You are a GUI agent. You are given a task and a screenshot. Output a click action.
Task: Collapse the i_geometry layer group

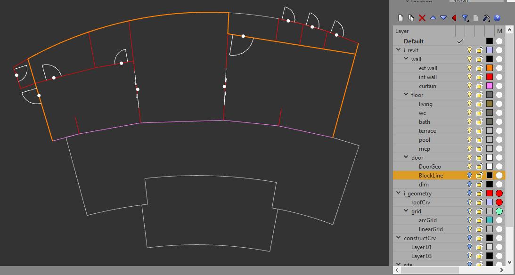399,193
